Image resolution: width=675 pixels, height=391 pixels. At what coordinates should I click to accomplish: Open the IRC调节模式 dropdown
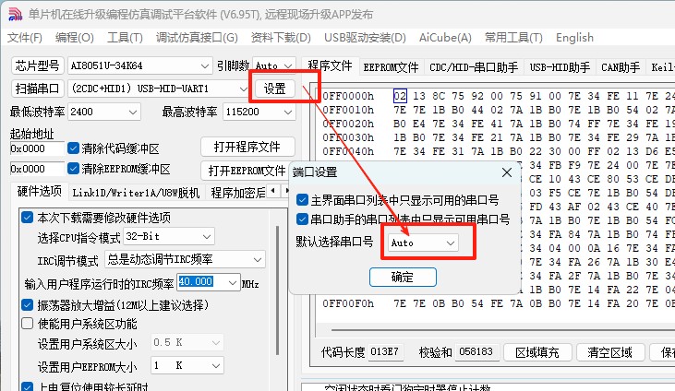coord(258,260)
